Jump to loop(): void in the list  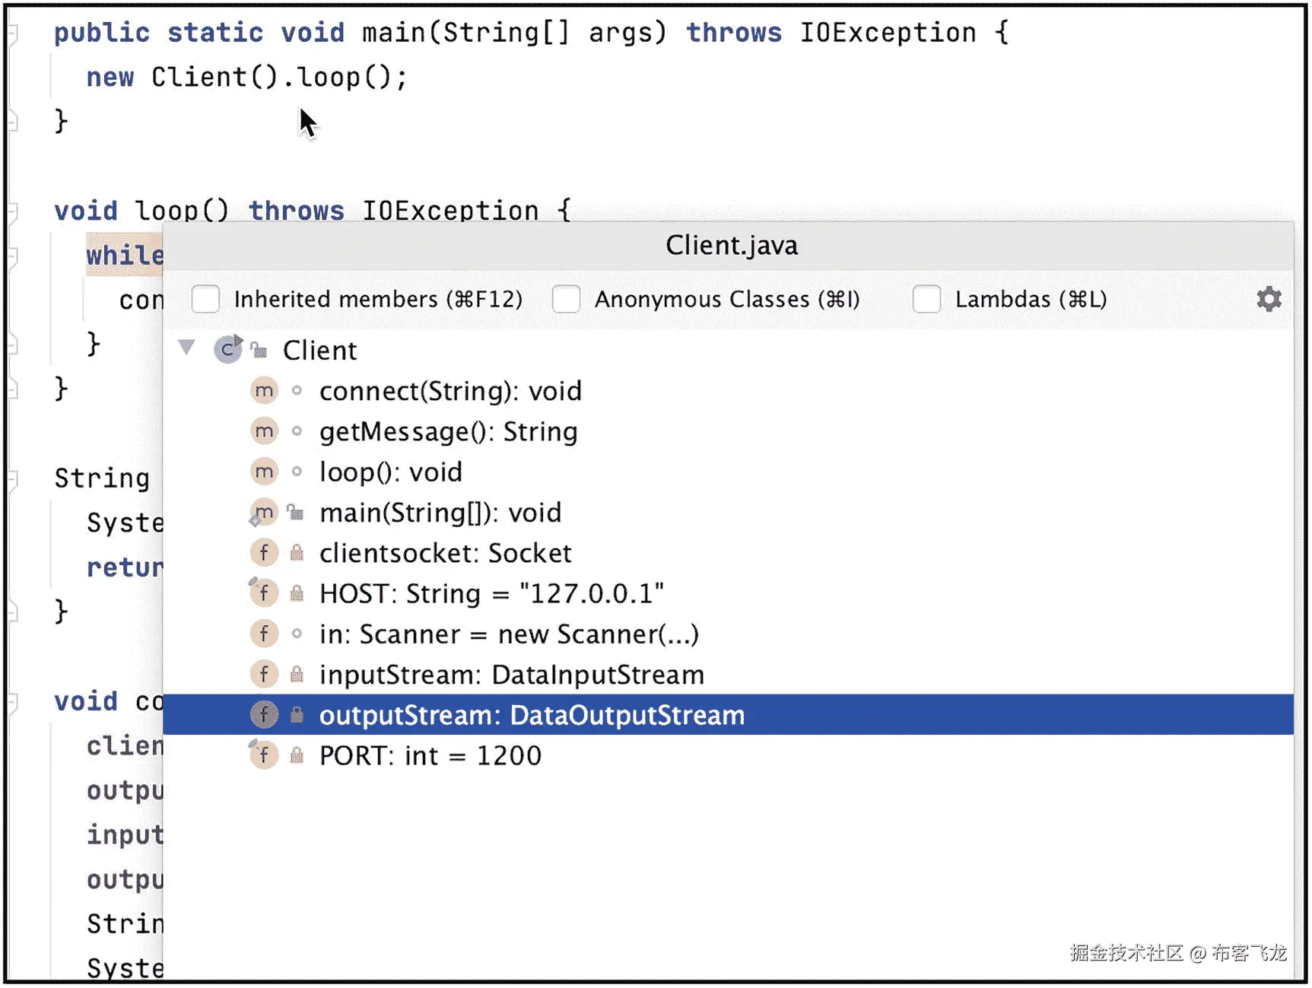click(x=728, y=472)
